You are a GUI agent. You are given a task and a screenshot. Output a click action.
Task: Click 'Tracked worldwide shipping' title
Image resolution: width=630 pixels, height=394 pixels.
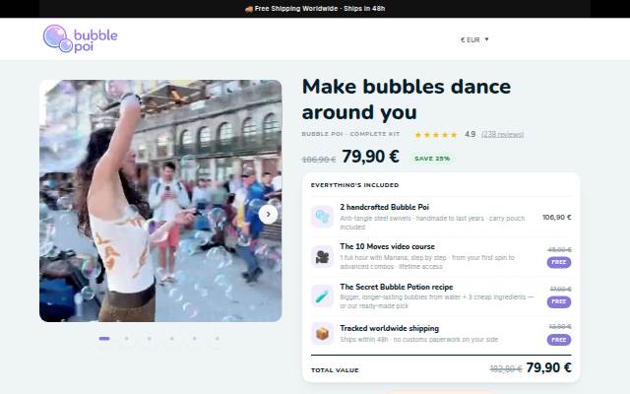point(390,328)
